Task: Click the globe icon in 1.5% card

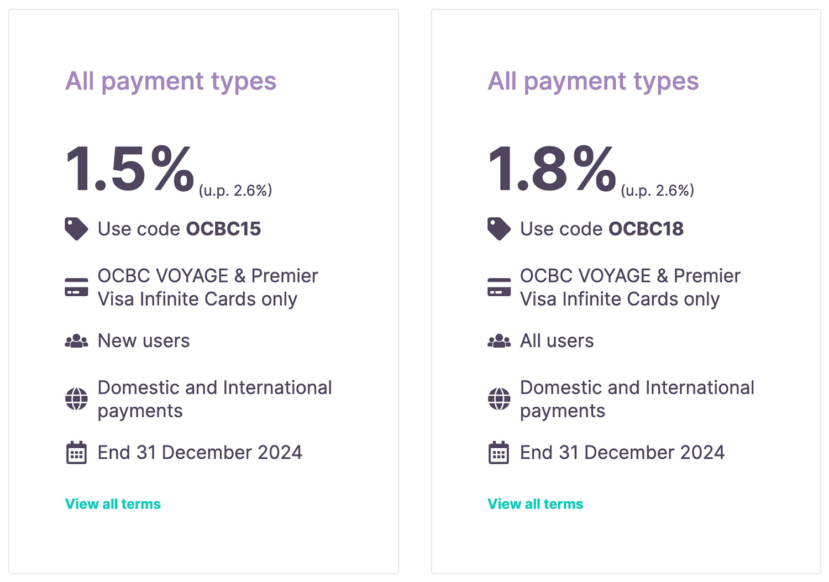Action: click(x=76, y=399)
